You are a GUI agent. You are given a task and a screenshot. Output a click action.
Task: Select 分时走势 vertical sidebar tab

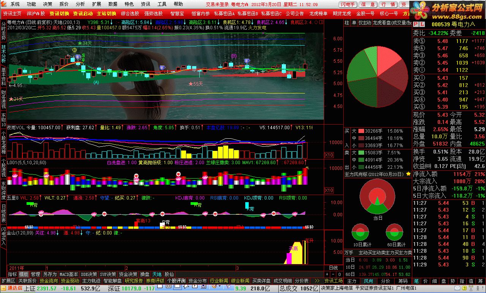(3, 31)
